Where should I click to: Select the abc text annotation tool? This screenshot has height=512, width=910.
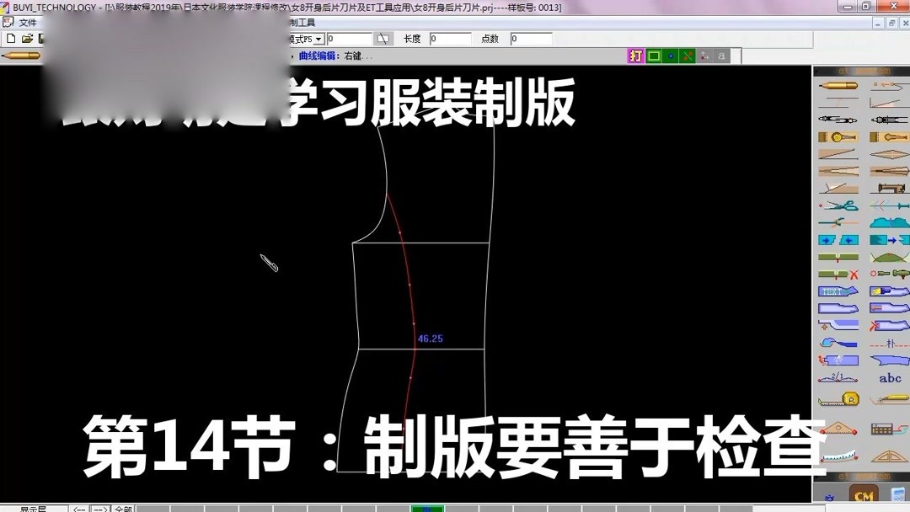889,379
